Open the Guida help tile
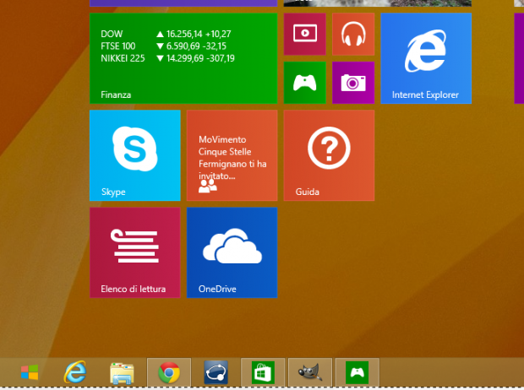 click(x=329, y=155)
